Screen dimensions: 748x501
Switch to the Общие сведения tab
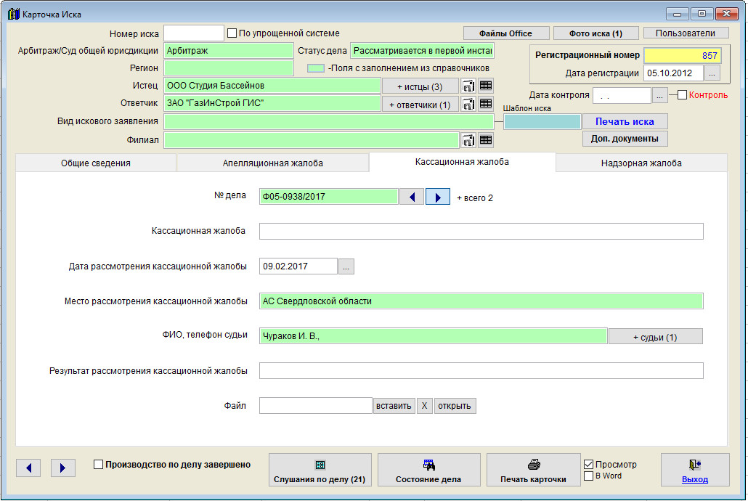click(x=95, y=163)
